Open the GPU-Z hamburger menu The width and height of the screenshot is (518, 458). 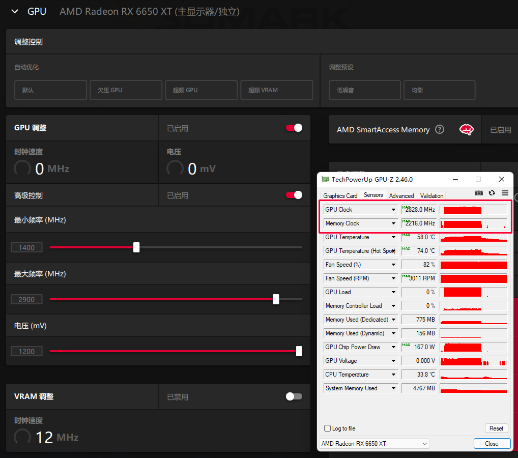click(x=505, y=193)
